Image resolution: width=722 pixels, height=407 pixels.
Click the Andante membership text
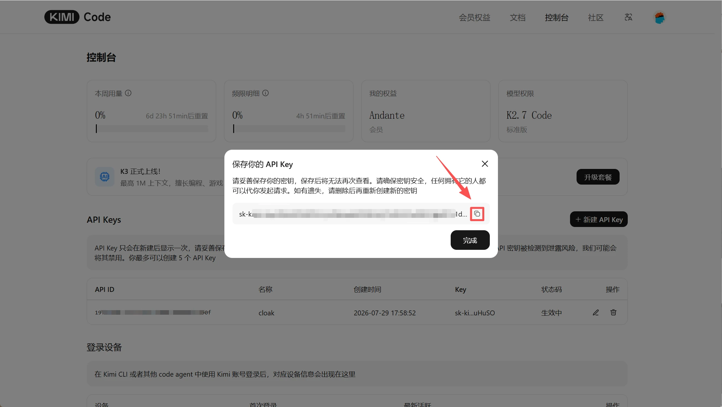(387, 115)
